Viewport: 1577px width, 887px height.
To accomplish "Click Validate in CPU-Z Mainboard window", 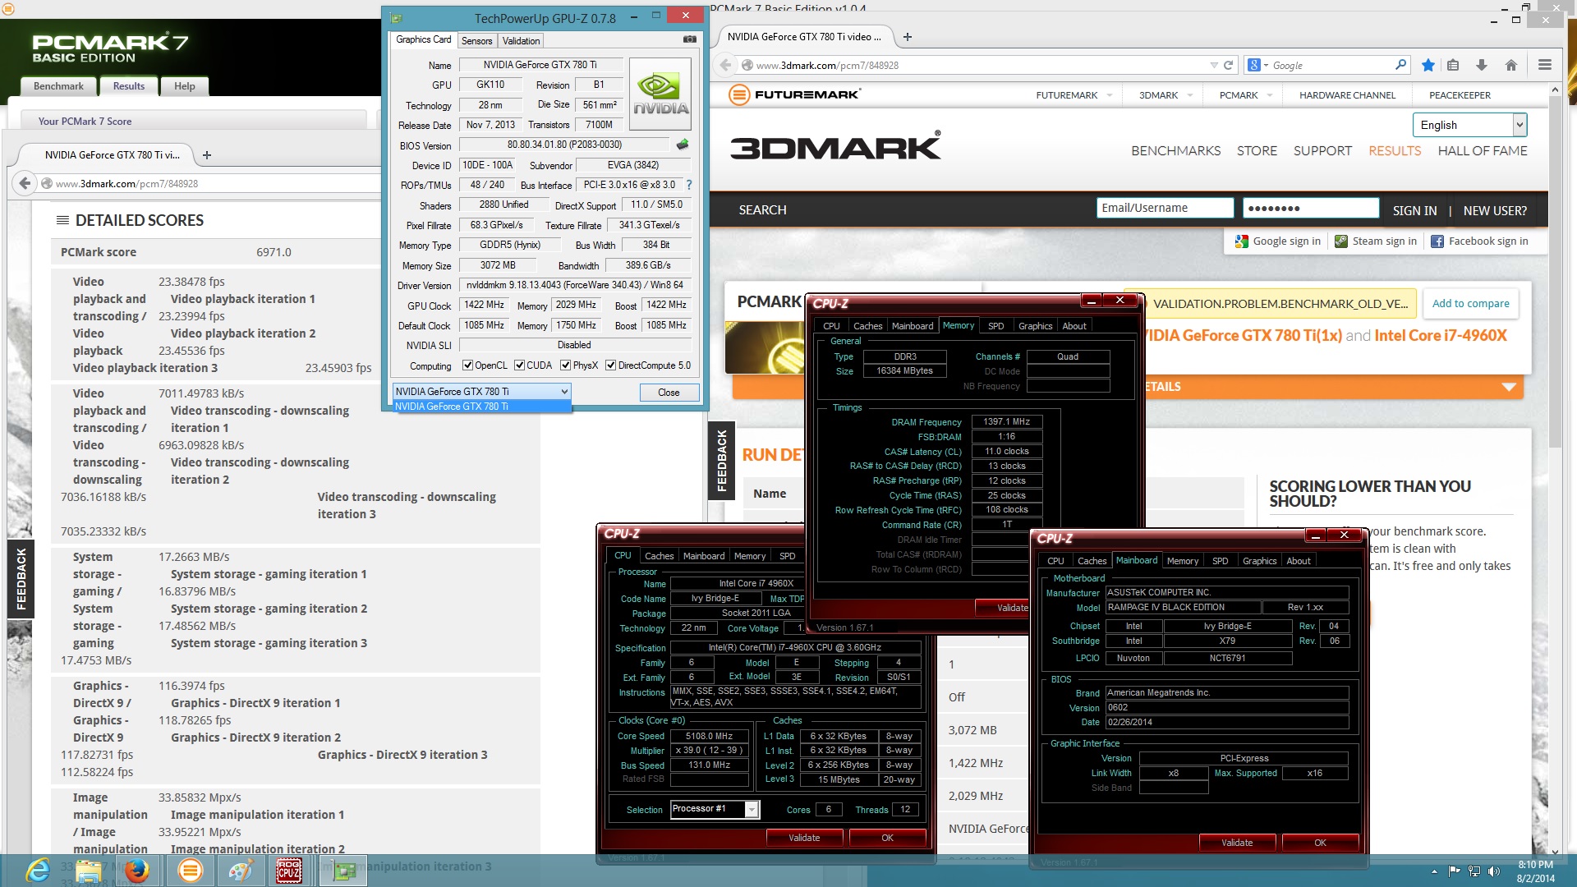I will (x=1237, y=843).
